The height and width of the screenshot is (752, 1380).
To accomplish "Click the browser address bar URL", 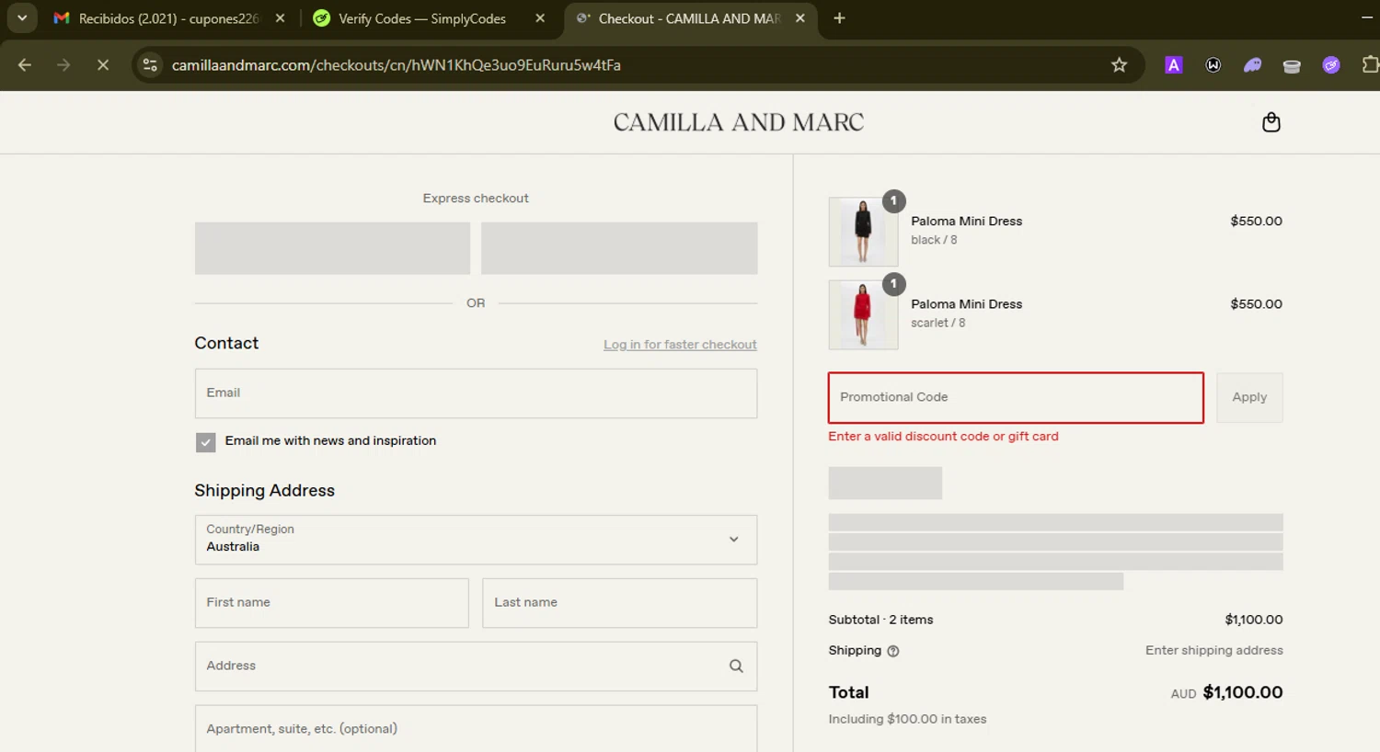I will [x=397, y=65].
